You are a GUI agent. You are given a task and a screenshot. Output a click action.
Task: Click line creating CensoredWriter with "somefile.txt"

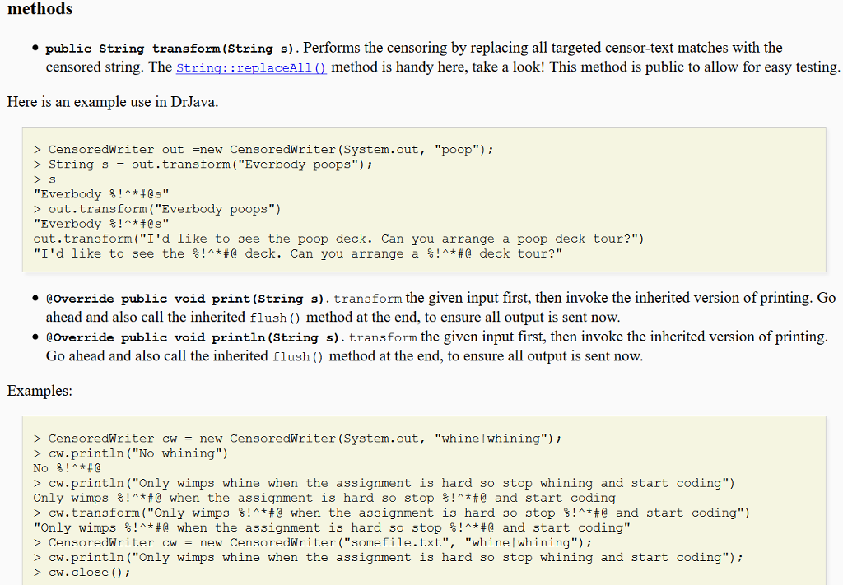pyautogui.click(x=312, y=543)
